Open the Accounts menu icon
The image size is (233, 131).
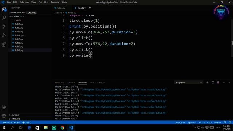pyautogui.click(x=4, y=107)
